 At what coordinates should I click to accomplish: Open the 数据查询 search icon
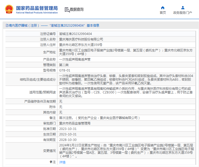(x=67, y=10)
